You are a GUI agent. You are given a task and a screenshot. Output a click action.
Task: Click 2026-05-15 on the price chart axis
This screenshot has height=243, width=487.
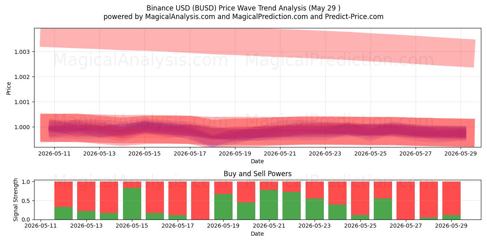144,153
